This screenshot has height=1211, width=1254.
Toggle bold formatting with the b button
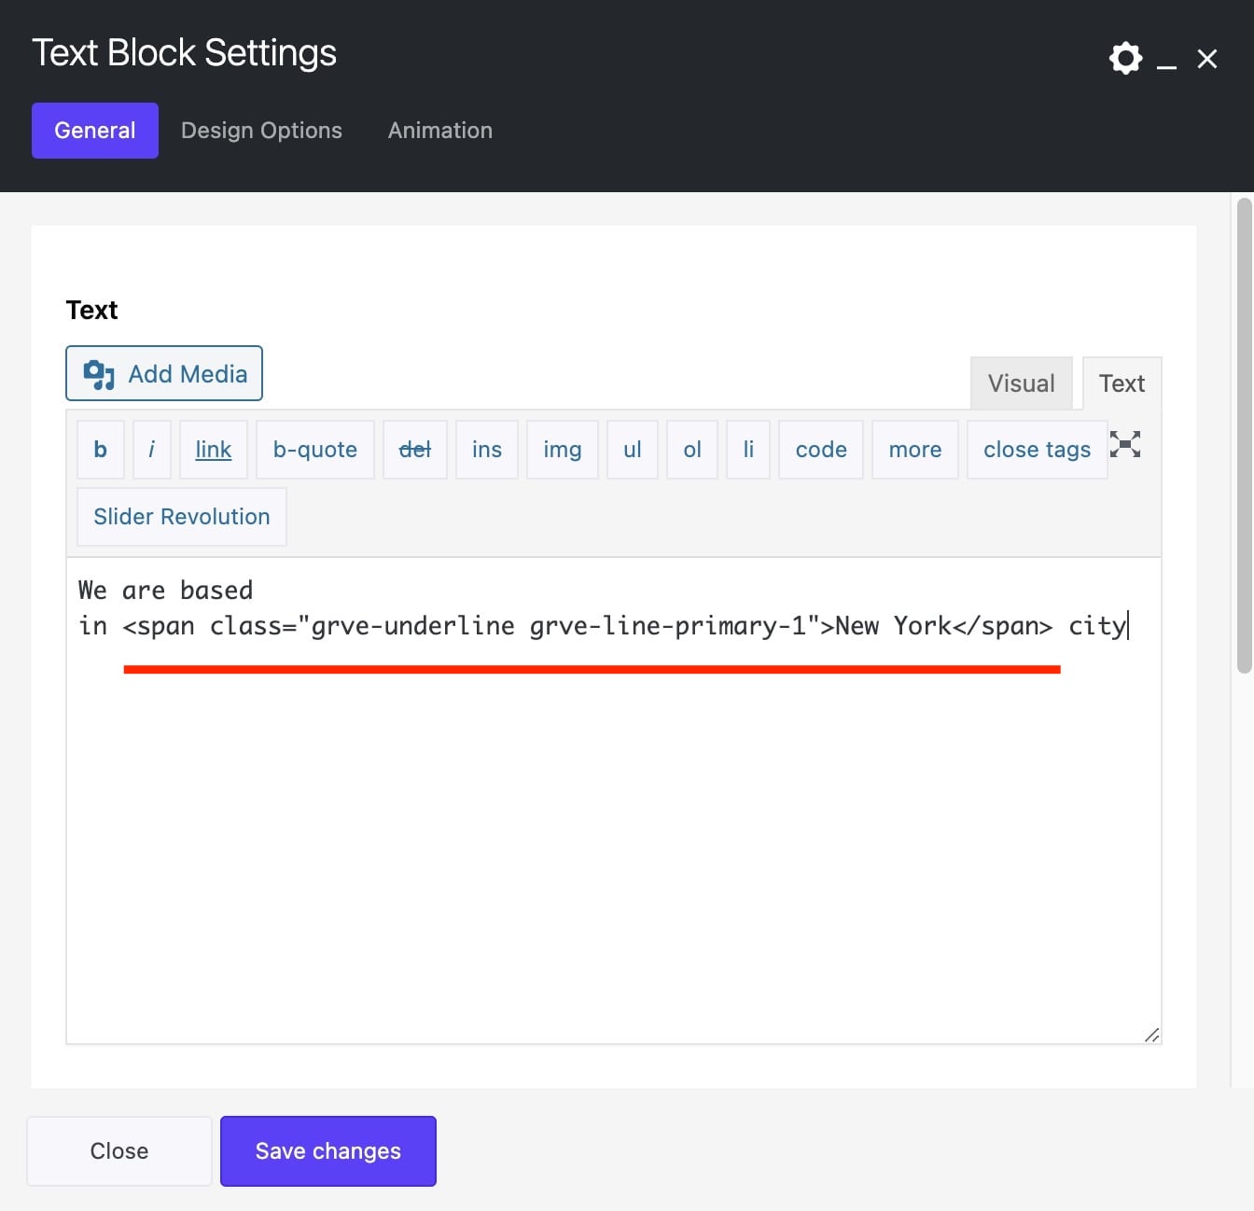pyautogui.click(x=100, y=449)
